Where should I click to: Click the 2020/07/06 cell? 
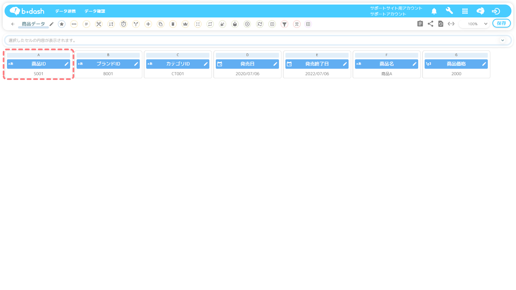247,74
